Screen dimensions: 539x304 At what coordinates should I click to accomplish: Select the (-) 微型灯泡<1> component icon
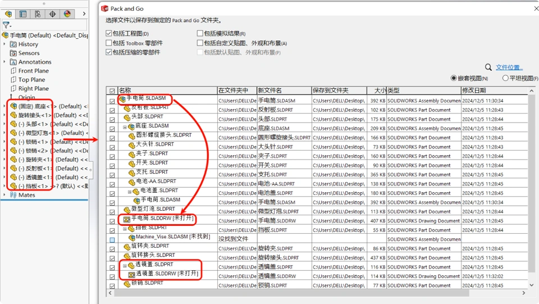point(13,133)
